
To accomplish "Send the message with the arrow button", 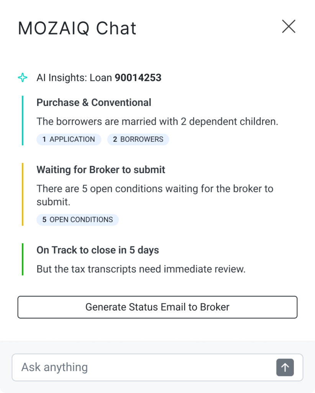I will pos(285,367).
